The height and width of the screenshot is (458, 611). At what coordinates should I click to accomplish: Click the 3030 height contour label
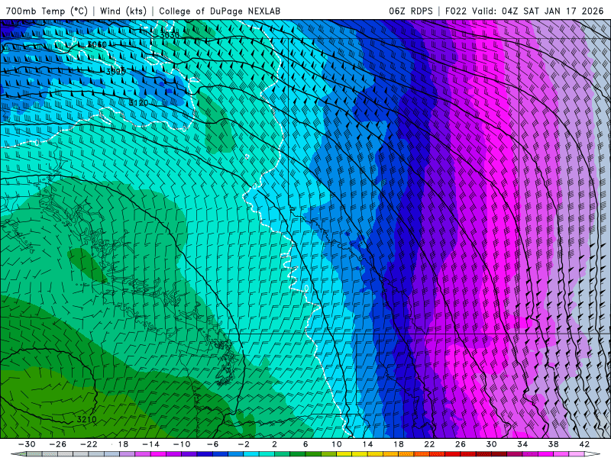(170, 35)
